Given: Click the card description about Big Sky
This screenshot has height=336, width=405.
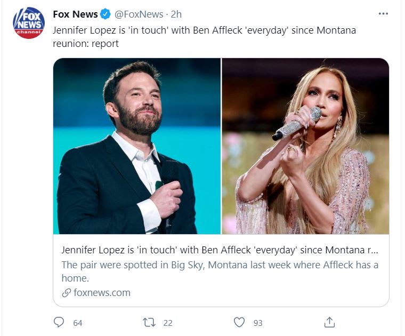Looking at the screenshot, I should point(220,271).
